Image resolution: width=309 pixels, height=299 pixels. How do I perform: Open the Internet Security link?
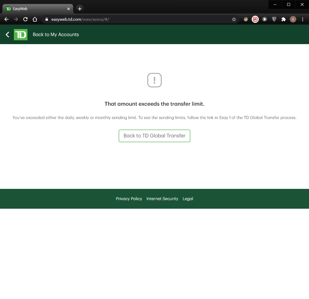pos(162,199)
